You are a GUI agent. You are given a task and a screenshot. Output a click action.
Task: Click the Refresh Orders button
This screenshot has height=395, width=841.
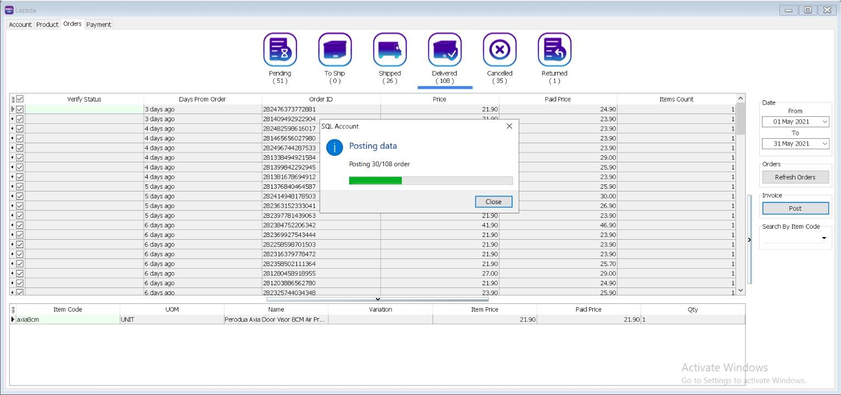795,177
